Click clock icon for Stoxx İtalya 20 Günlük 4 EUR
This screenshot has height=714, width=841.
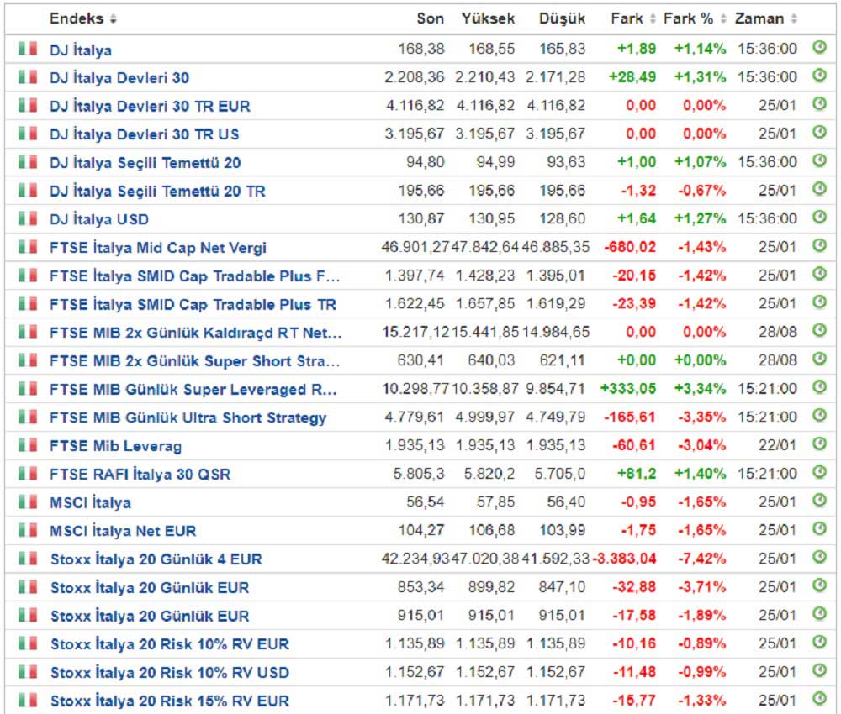pyautogui.click(x=819, y=557)
